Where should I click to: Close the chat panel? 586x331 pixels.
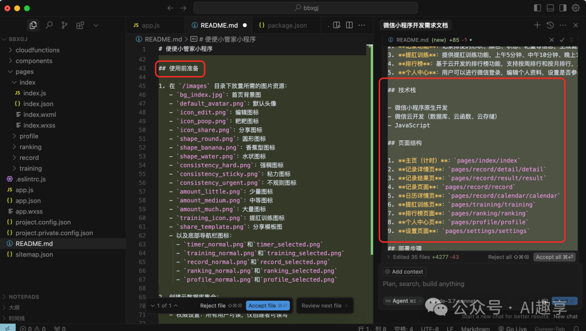pyautogui.click(x=576, y=25)
